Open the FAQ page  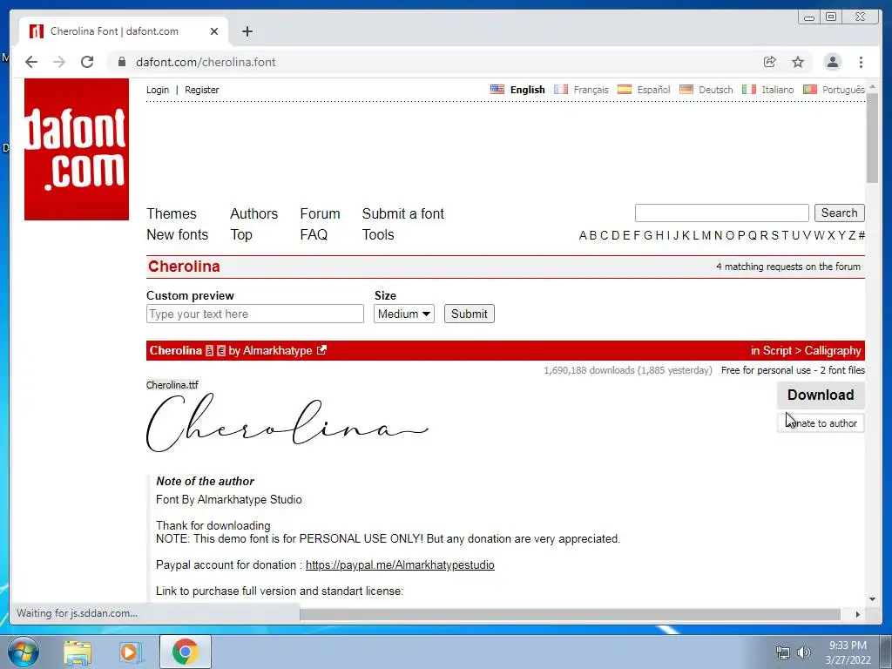coord(314,235)
